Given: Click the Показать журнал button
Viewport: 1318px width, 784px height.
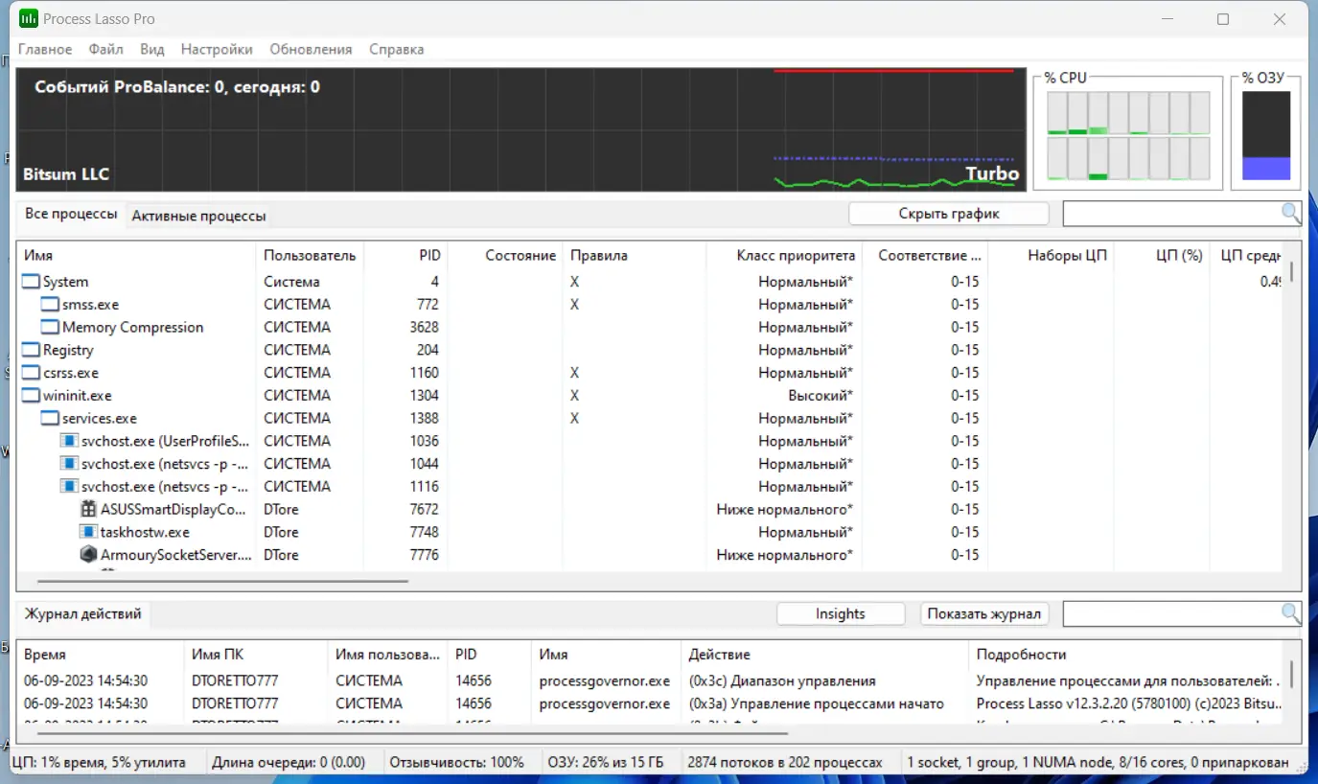Looking at the screenshot, I should coord(983,613).
